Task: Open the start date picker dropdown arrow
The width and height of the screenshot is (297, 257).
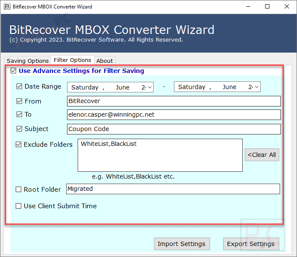Action: pos(150,87)
